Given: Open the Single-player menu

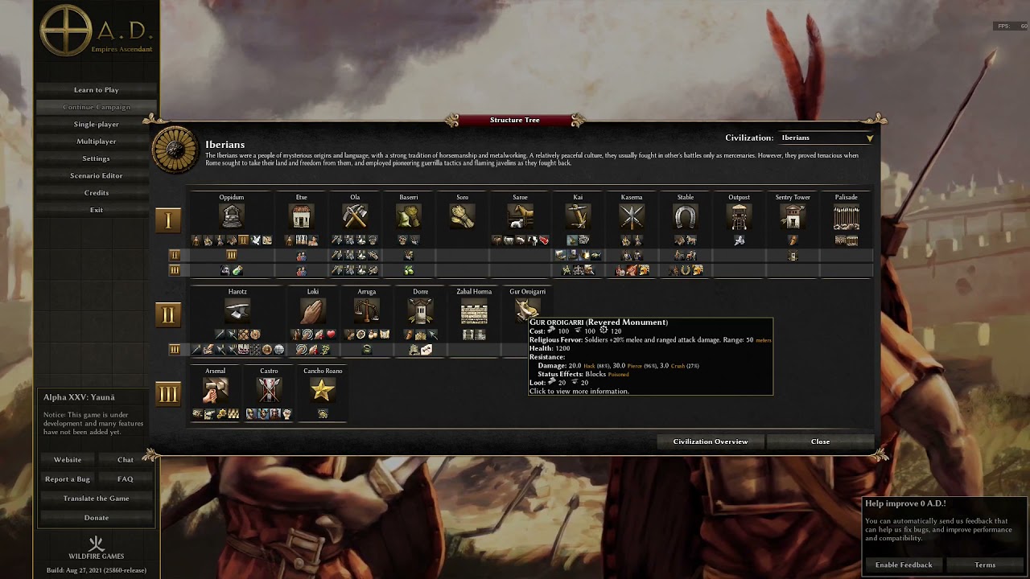Looking at the screenshot, I should click(97, 124).
